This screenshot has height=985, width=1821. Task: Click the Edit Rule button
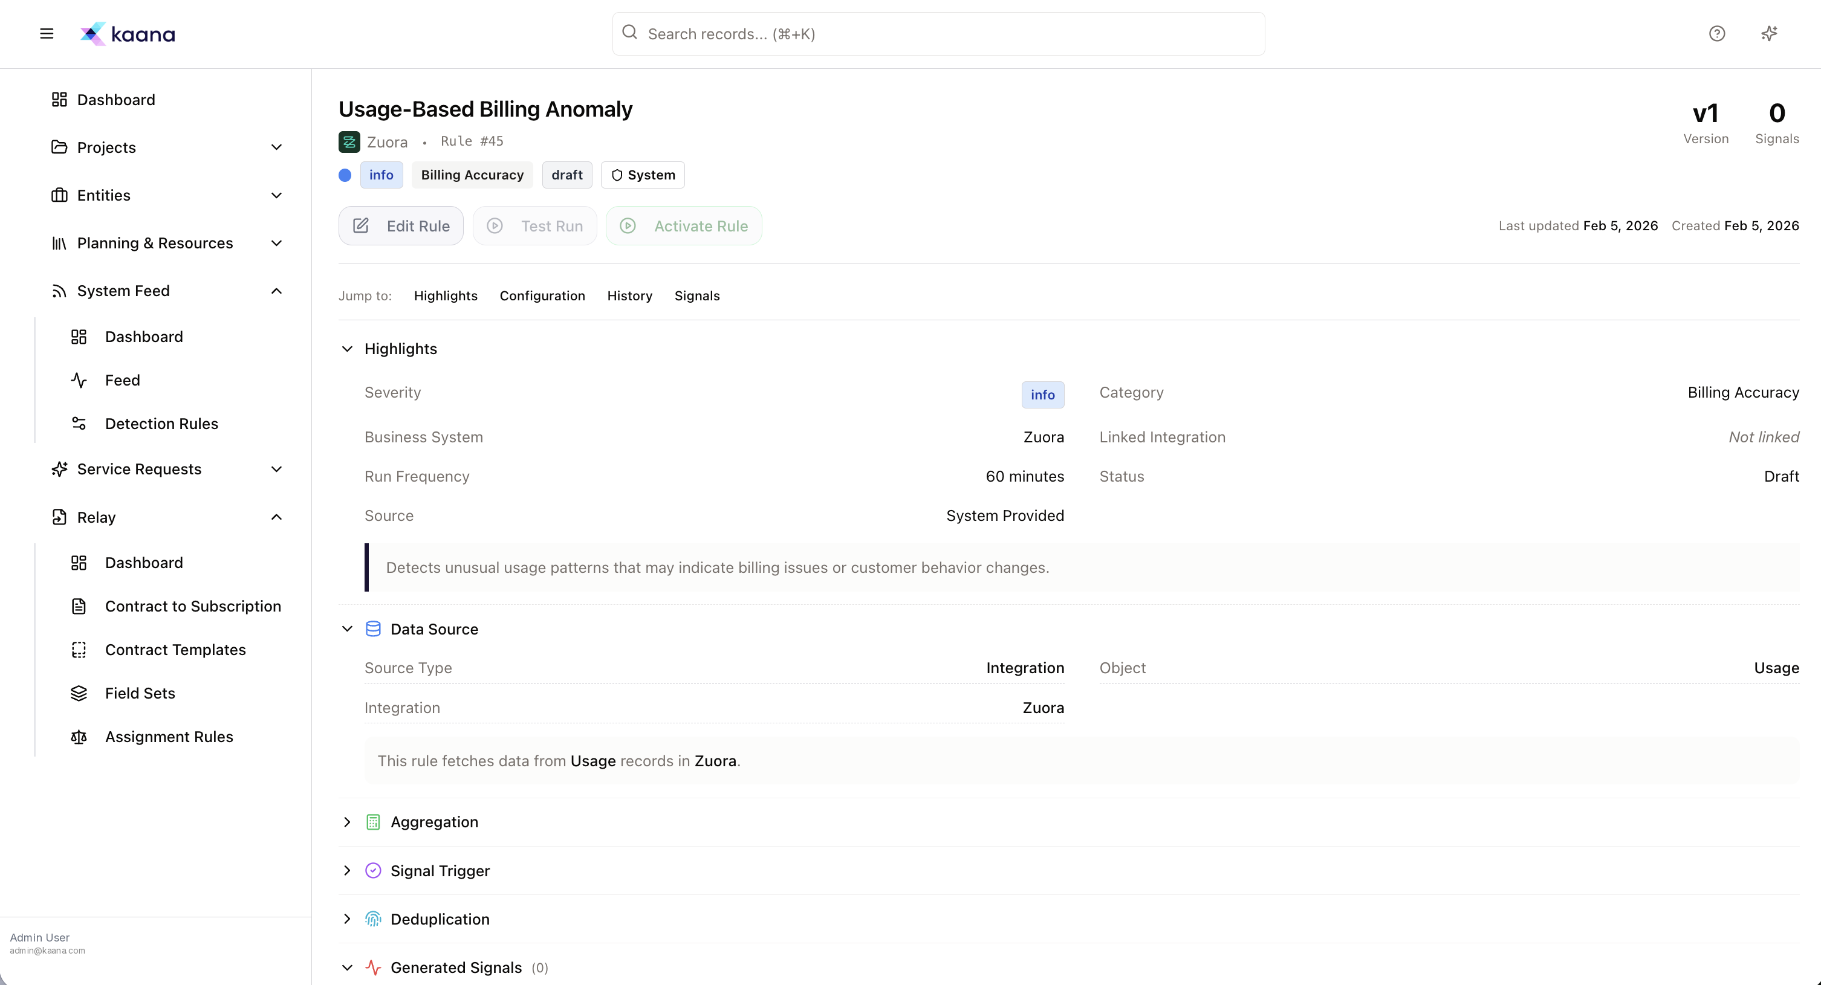click(x=400, y=225)
